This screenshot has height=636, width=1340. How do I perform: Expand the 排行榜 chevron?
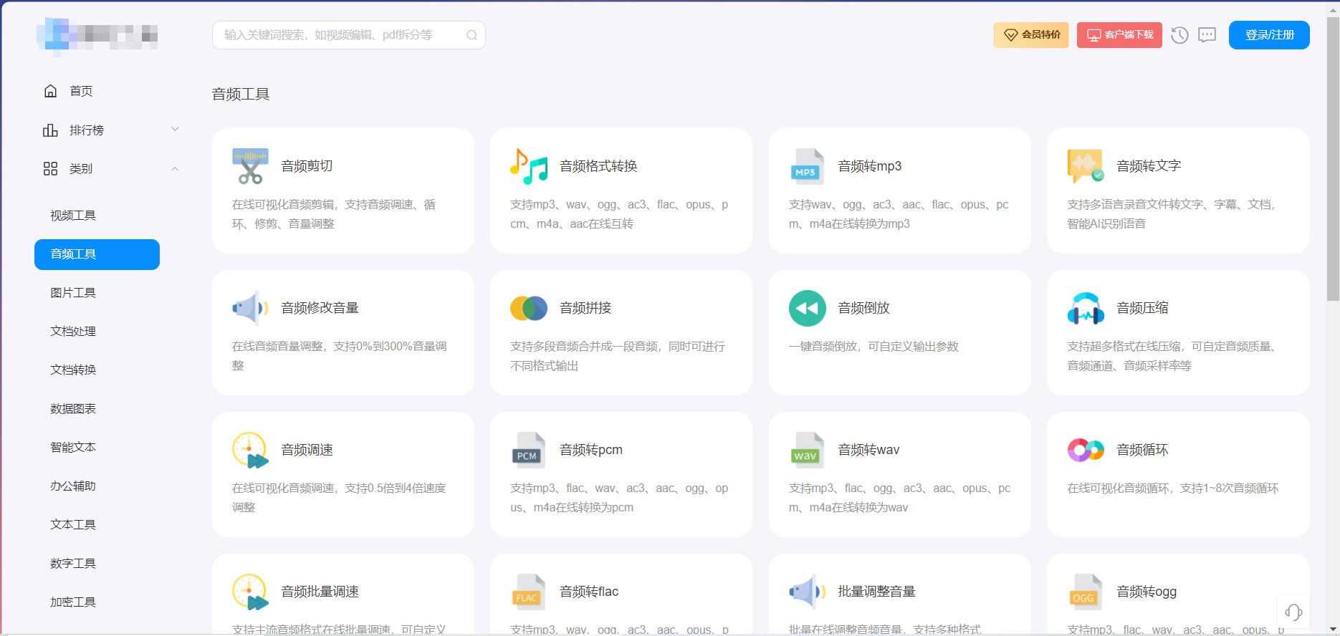[175, 130]
